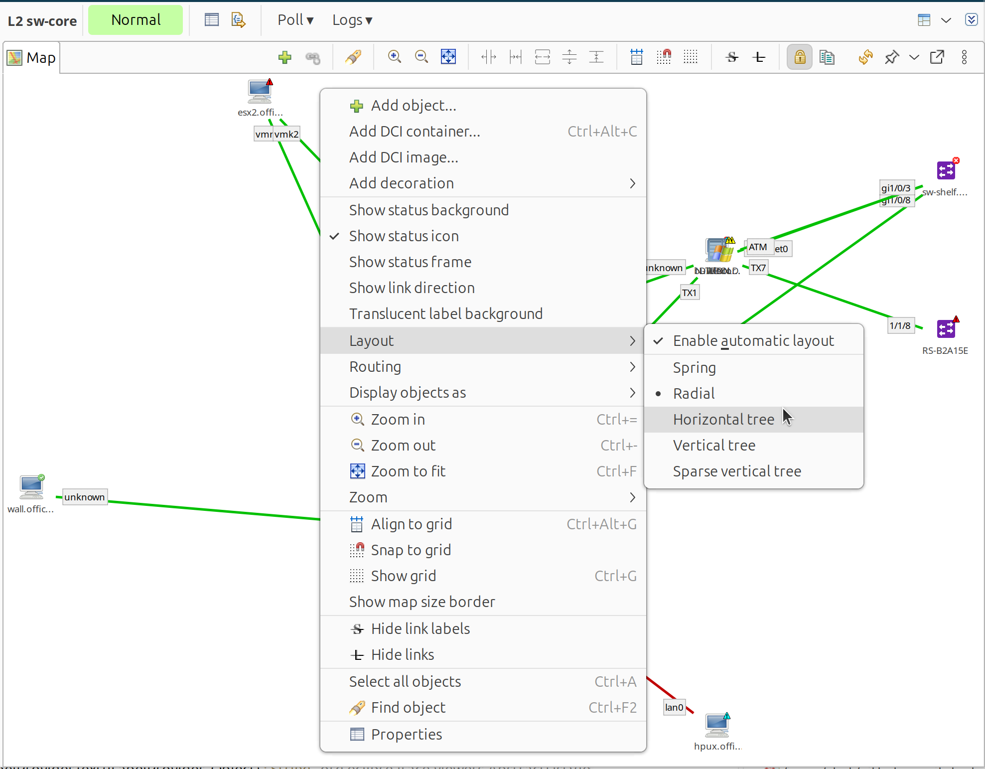The width and height of the screenshot is (985, 769).
Task: Open the Logs dropdown menu
Action: point(352,20)
